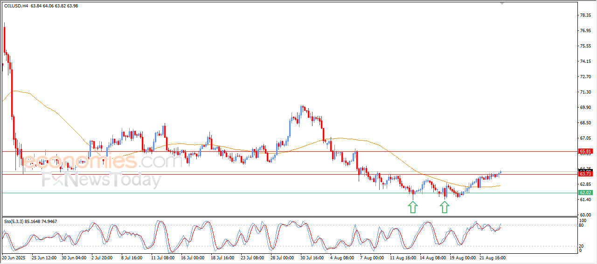Click the 78.35 price axis label
The image size is (597, 264).
click(x=585, y=15)
